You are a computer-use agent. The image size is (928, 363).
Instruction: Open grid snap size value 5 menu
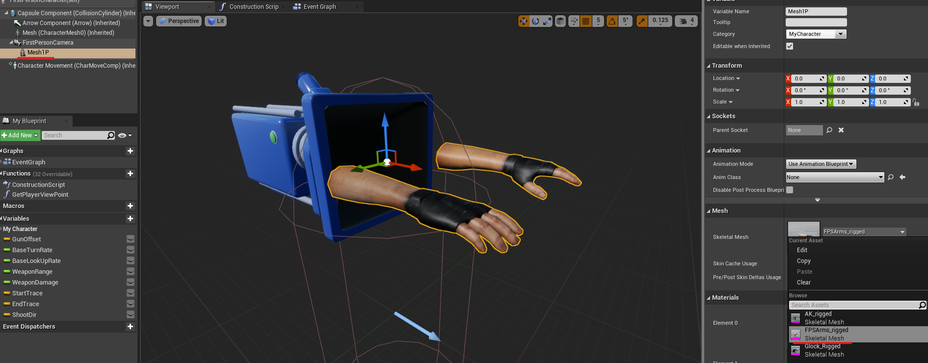click(598, 21)
